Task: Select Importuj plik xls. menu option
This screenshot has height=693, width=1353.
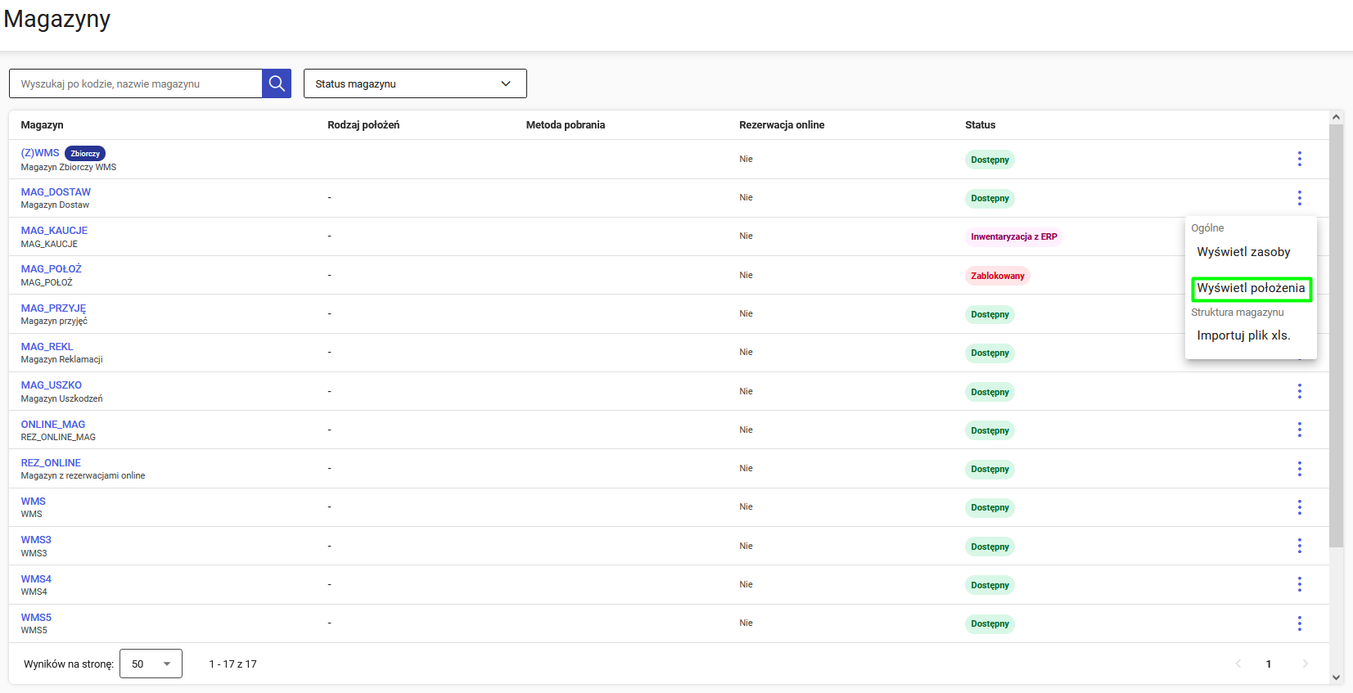Action: (1243, 335)
